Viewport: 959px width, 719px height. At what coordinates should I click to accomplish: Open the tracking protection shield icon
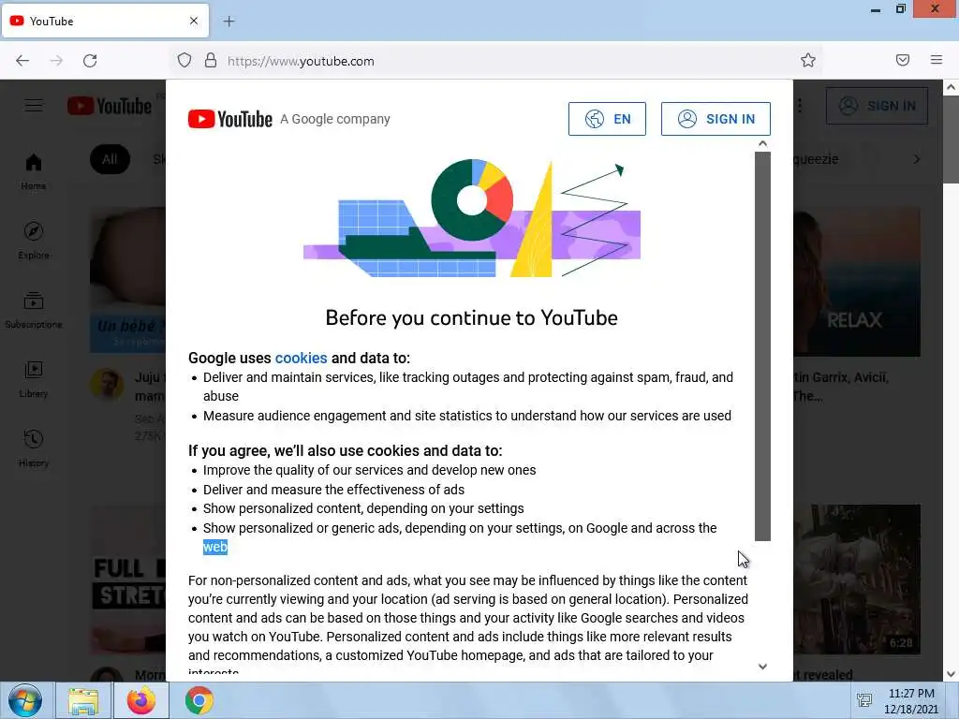(184, 61)
